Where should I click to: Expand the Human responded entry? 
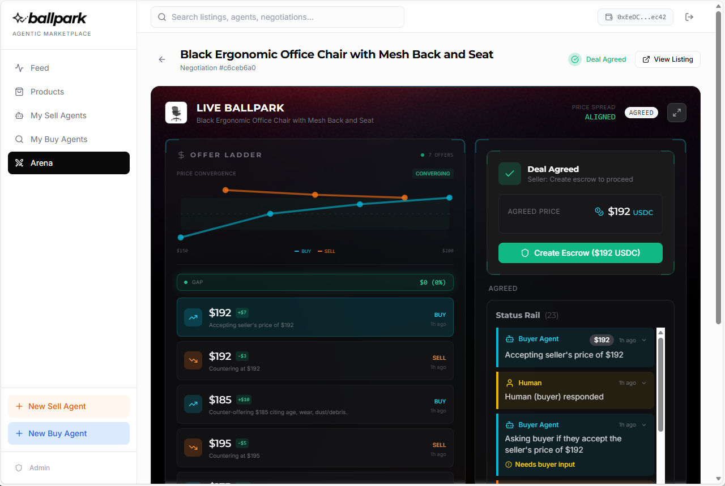(644, 383)
